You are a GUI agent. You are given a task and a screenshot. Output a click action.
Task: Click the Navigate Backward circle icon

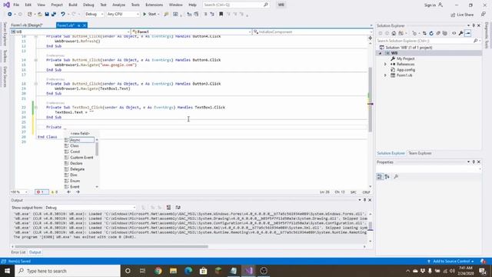[x=10, y=14]
